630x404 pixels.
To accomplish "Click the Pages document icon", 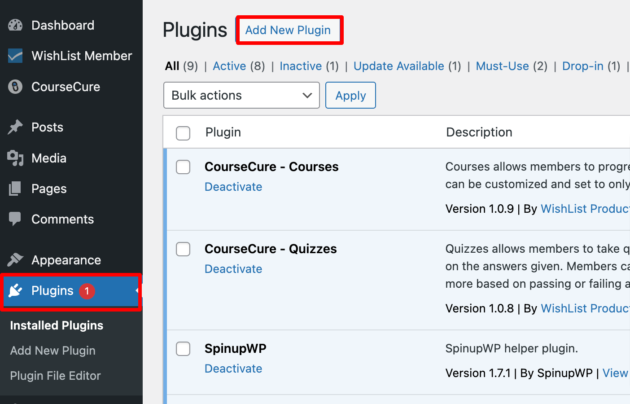I will [15, 189].
